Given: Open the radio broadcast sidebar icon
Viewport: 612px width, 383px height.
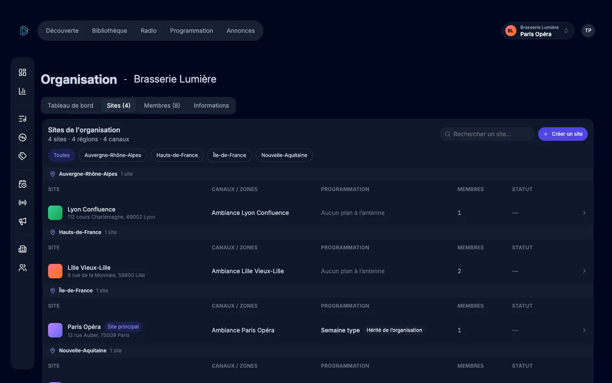Looking at the screenshot, I should point(22,203).
